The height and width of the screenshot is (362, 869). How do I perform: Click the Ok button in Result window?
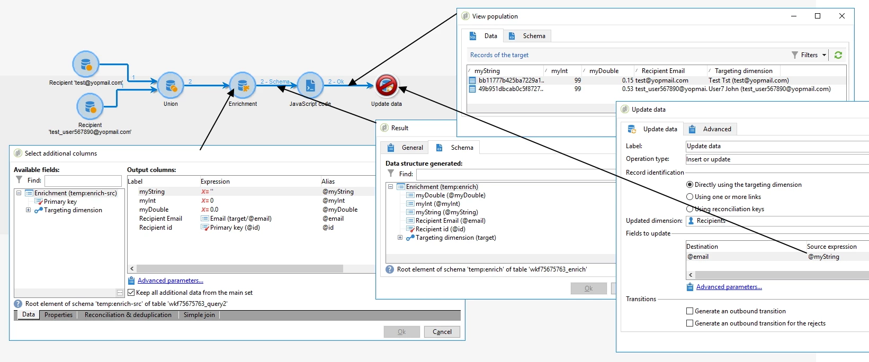pos(589,288)
